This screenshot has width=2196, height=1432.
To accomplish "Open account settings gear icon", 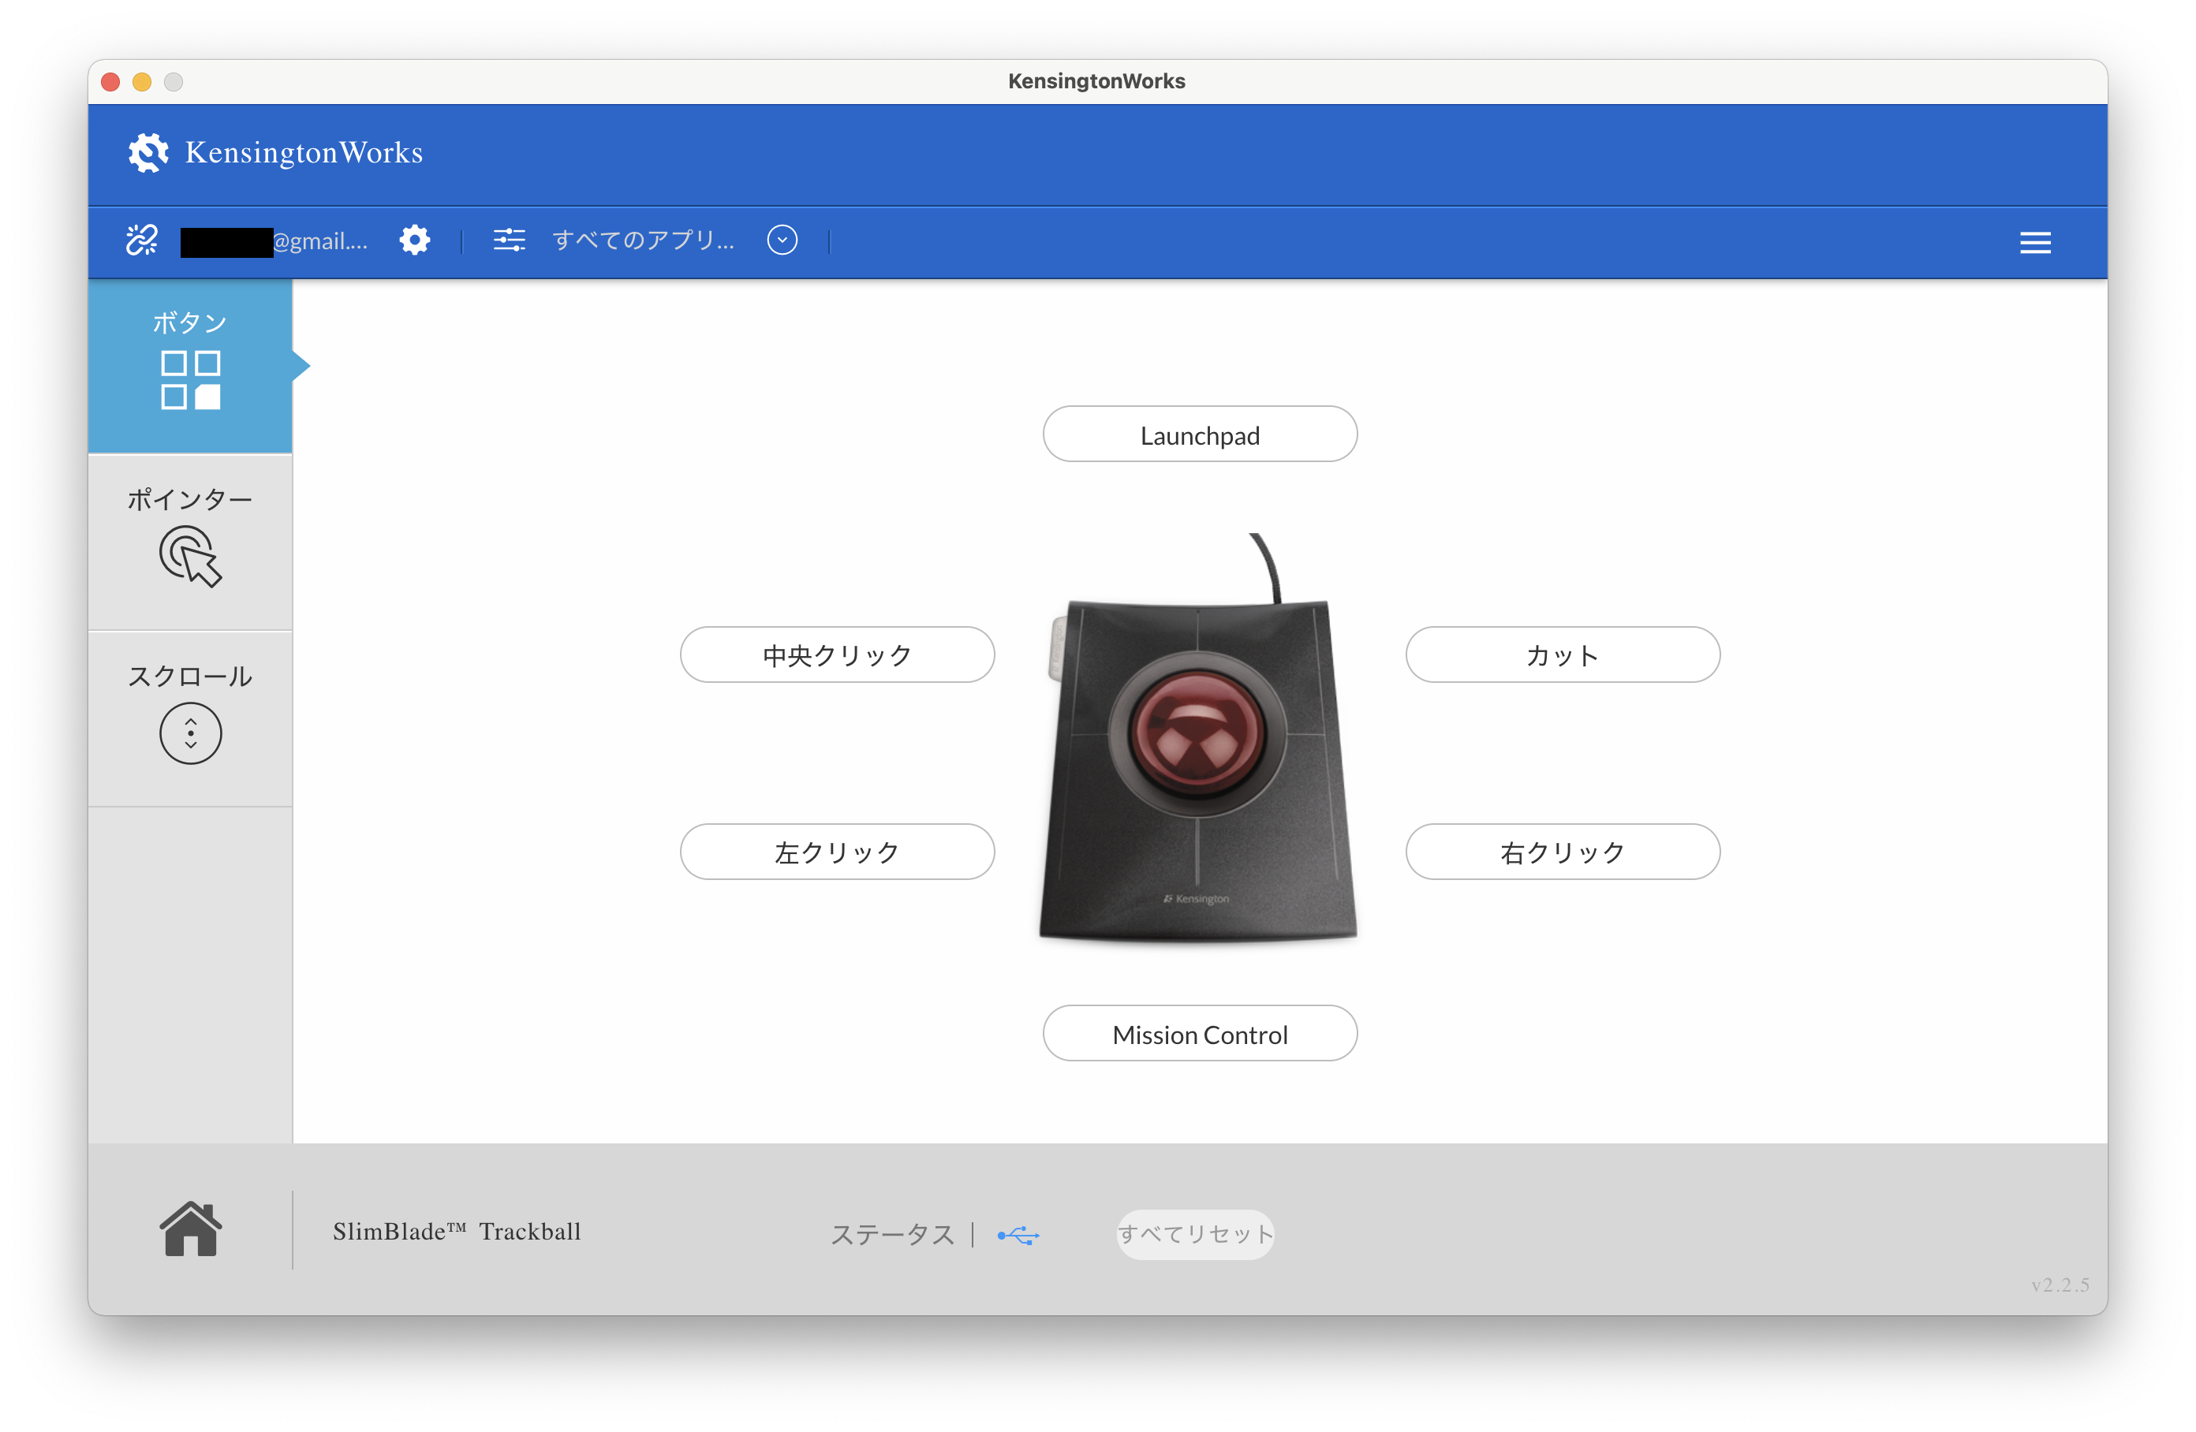I will coord(414,241).
